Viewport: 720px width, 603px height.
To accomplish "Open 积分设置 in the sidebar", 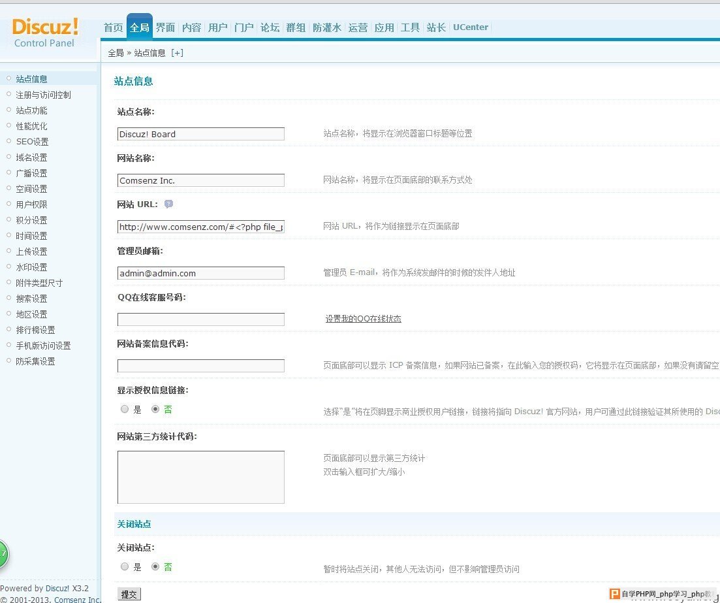I will coord(31,220).
